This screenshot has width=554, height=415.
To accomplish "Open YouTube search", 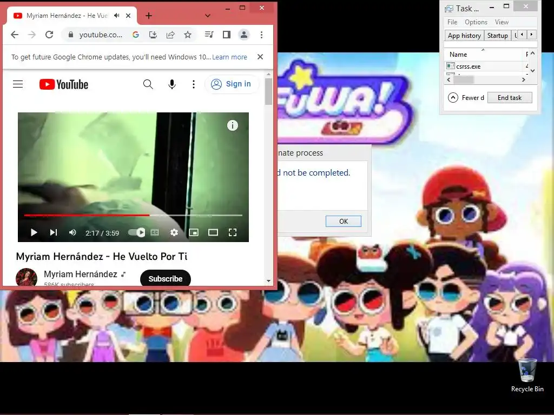I will click(148, 84).
